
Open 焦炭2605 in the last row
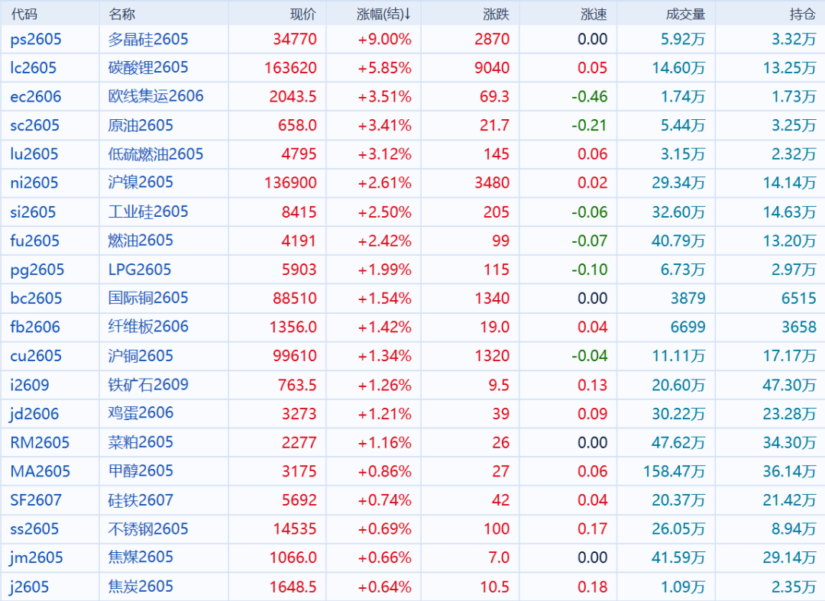141,586
